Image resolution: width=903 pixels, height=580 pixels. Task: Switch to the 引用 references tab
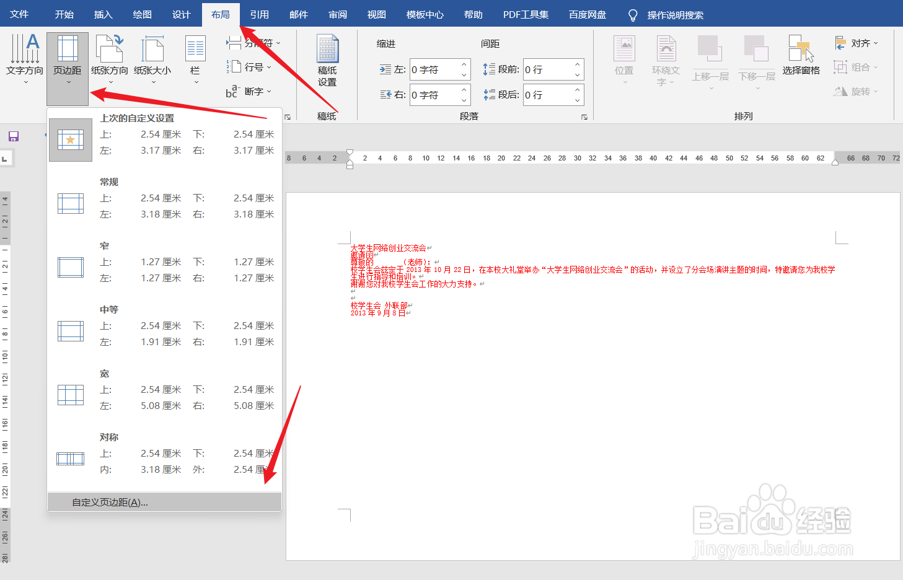coord(260,14)
